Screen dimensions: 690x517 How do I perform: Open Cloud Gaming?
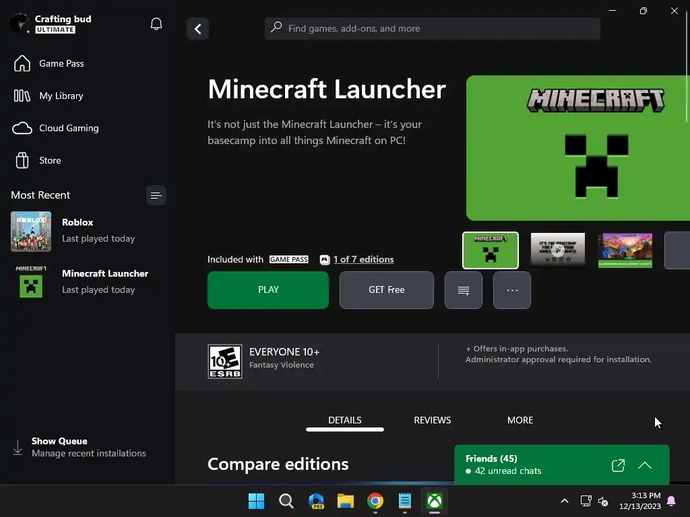click(x=88, y=128)
